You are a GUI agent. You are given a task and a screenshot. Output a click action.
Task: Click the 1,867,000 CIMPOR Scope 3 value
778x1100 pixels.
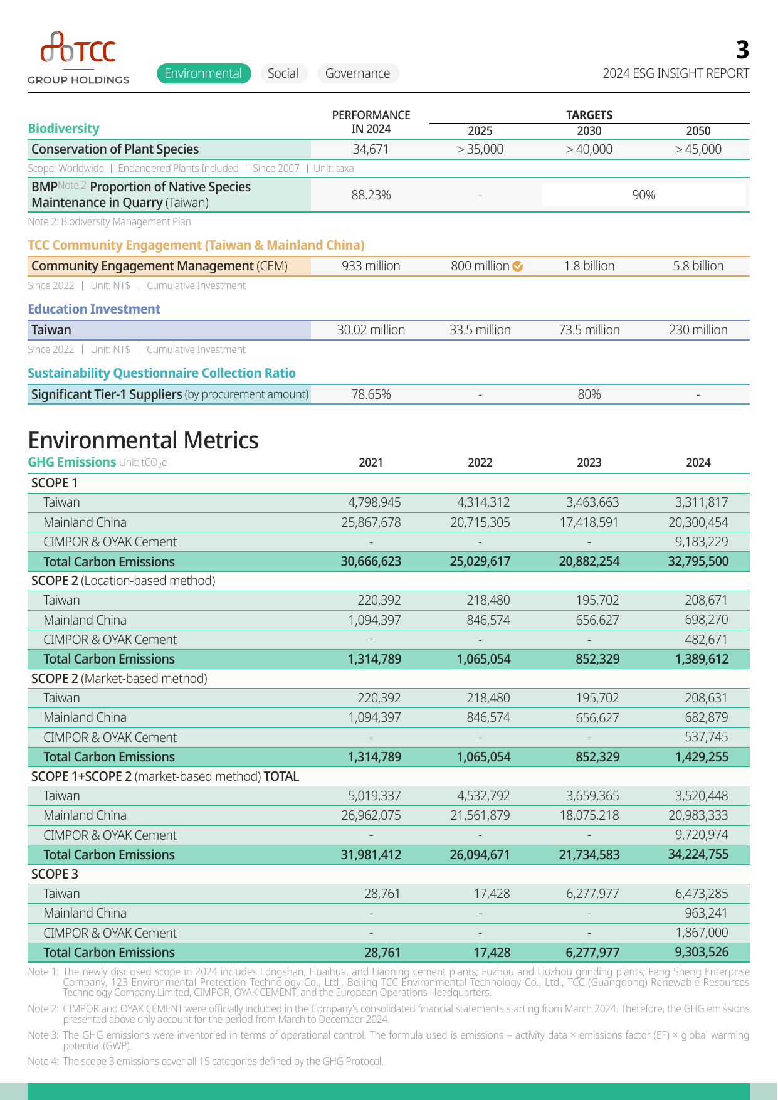702,933
